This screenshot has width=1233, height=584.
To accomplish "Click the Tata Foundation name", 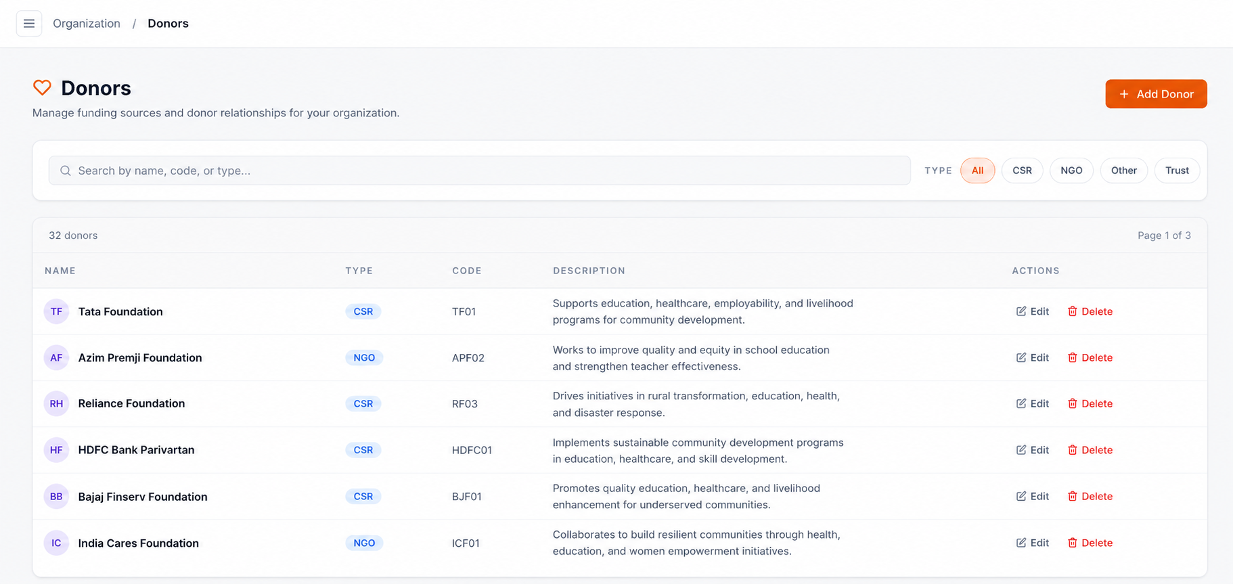I will click(120, 311).
